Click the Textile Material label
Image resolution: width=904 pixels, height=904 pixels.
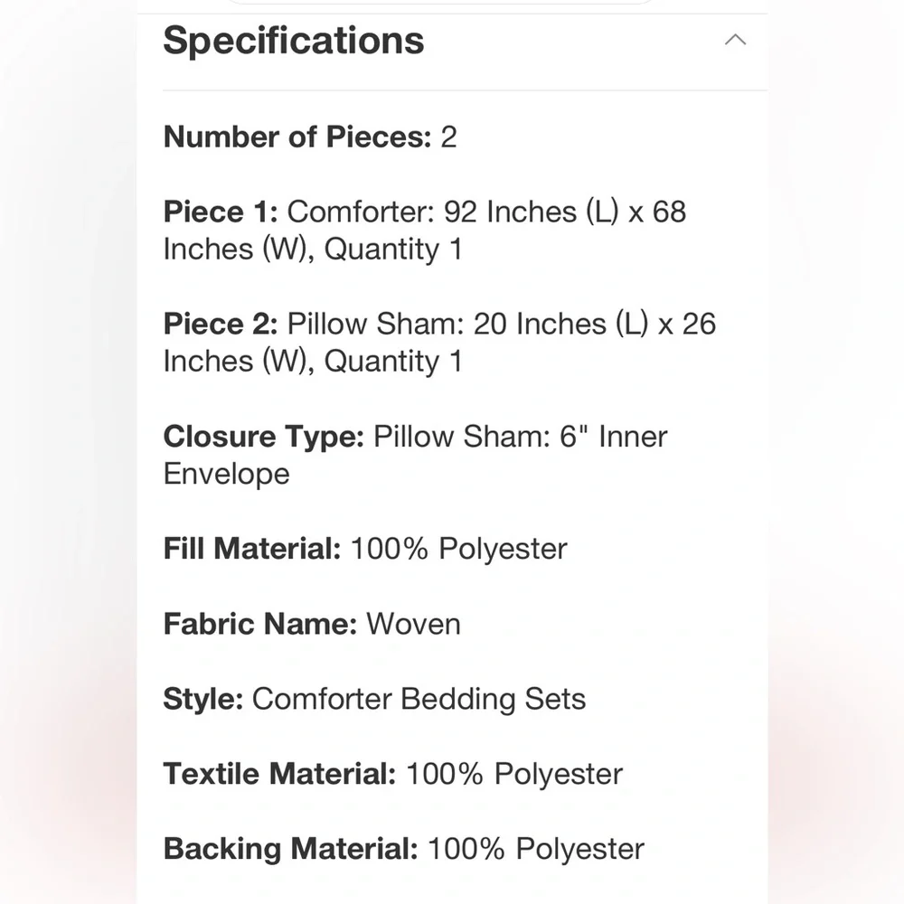(x=279, y=774)
